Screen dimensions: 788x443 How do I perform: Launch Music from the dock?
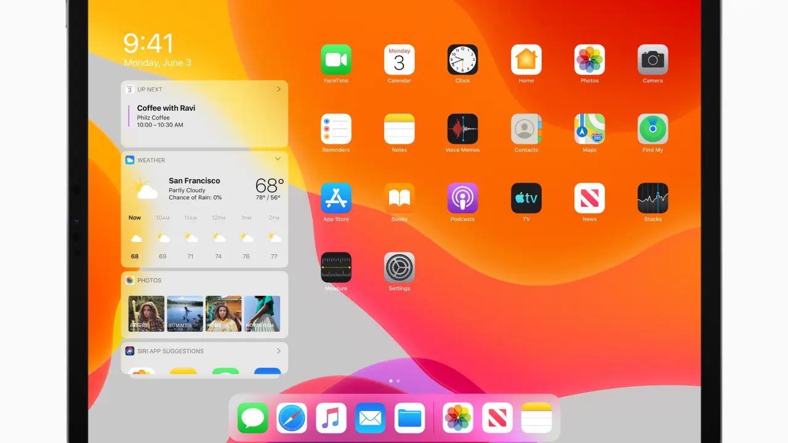click(331, 418)
